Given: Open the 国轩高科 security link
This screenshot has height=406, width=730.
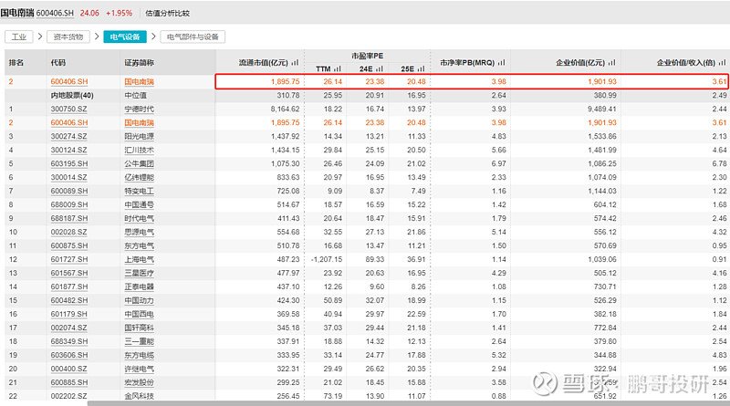Looking at the screenshot, I should [140, 328].
